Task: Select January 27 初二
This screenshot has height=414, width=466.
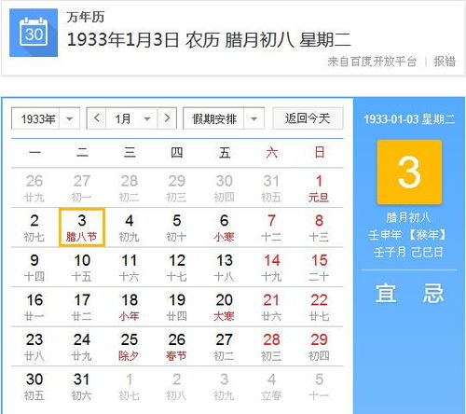Action: [224, 347]
